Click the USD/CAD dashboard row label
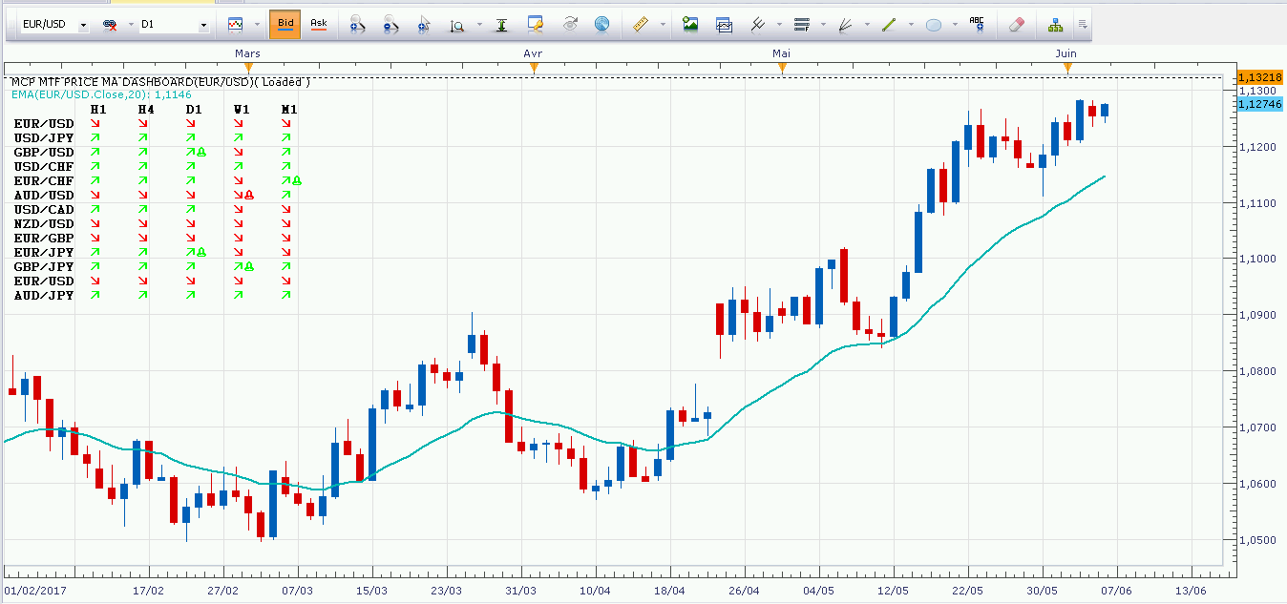Viewport: 1287px width, 604px height. click(x=44, y=210)
